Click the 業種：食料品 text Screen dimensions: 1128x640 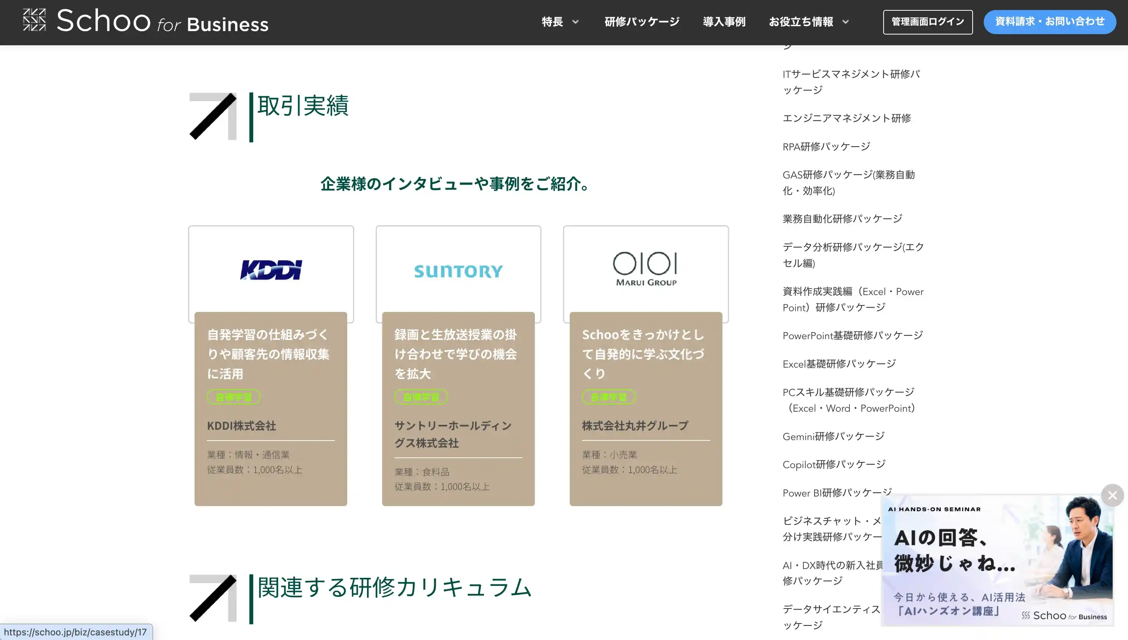pos(422,472)
